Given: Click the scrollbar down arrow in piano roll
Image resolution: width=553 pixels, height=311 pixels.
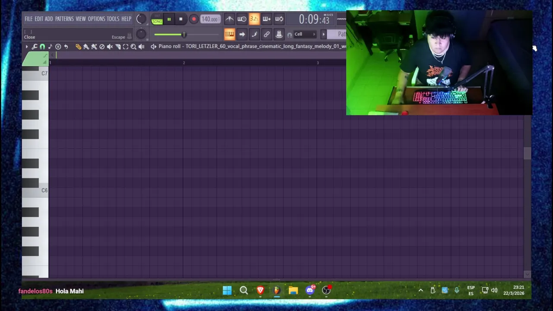Looking at the screenshot, I should (x=527, y=274).
